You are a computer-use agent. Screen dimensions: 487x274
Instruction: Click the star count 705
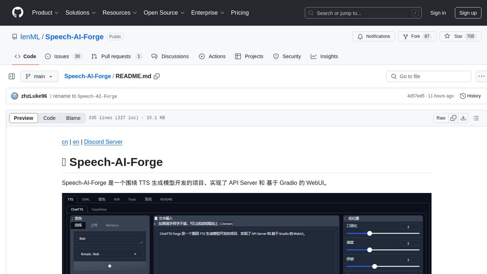pos(471,36)
